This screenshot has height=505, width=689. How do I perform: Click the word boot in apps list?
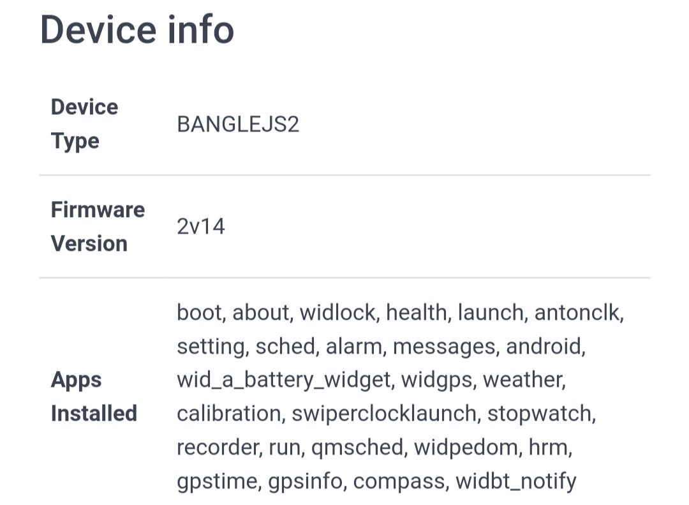[200, 313]
